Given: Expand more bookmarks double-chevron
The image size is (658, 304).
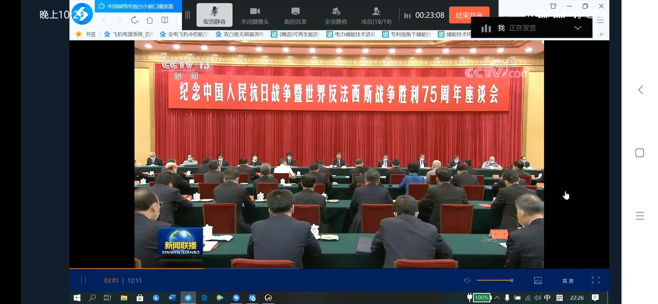Looking at the screenshot, I should 601,34.
